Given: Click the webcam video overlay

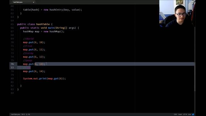Looking at the screenshot, I should click(177, 14).
